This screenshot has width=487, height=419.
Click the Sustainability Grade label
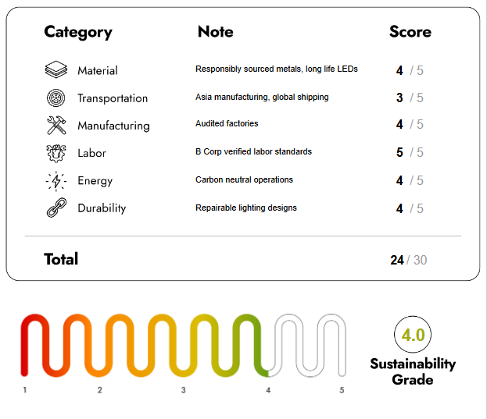412,371
